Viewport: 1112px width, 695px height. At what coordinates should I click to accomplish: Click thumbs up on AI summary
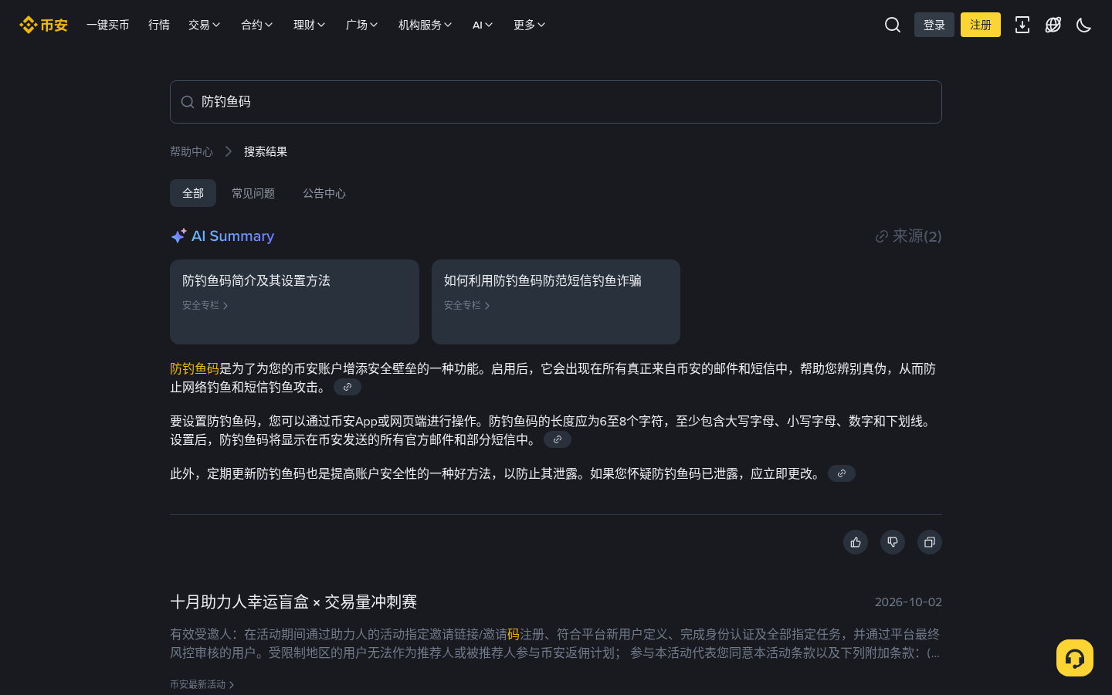[x=856, y=542]
